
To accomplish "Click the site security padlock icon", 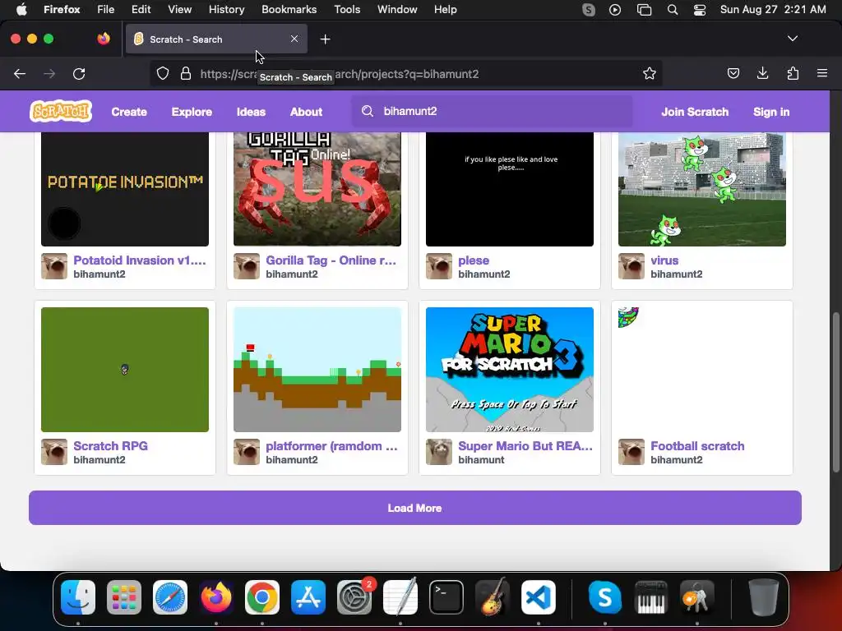I will point(186,73).
